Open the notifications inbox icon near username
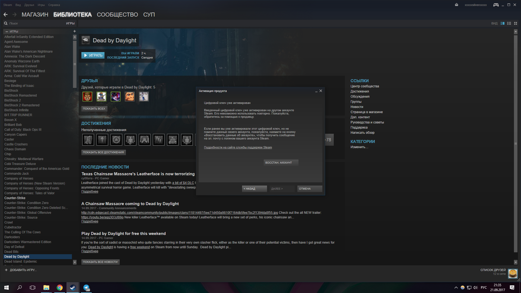This screenshot has height=293, width=521. click(x=456, y=5)
